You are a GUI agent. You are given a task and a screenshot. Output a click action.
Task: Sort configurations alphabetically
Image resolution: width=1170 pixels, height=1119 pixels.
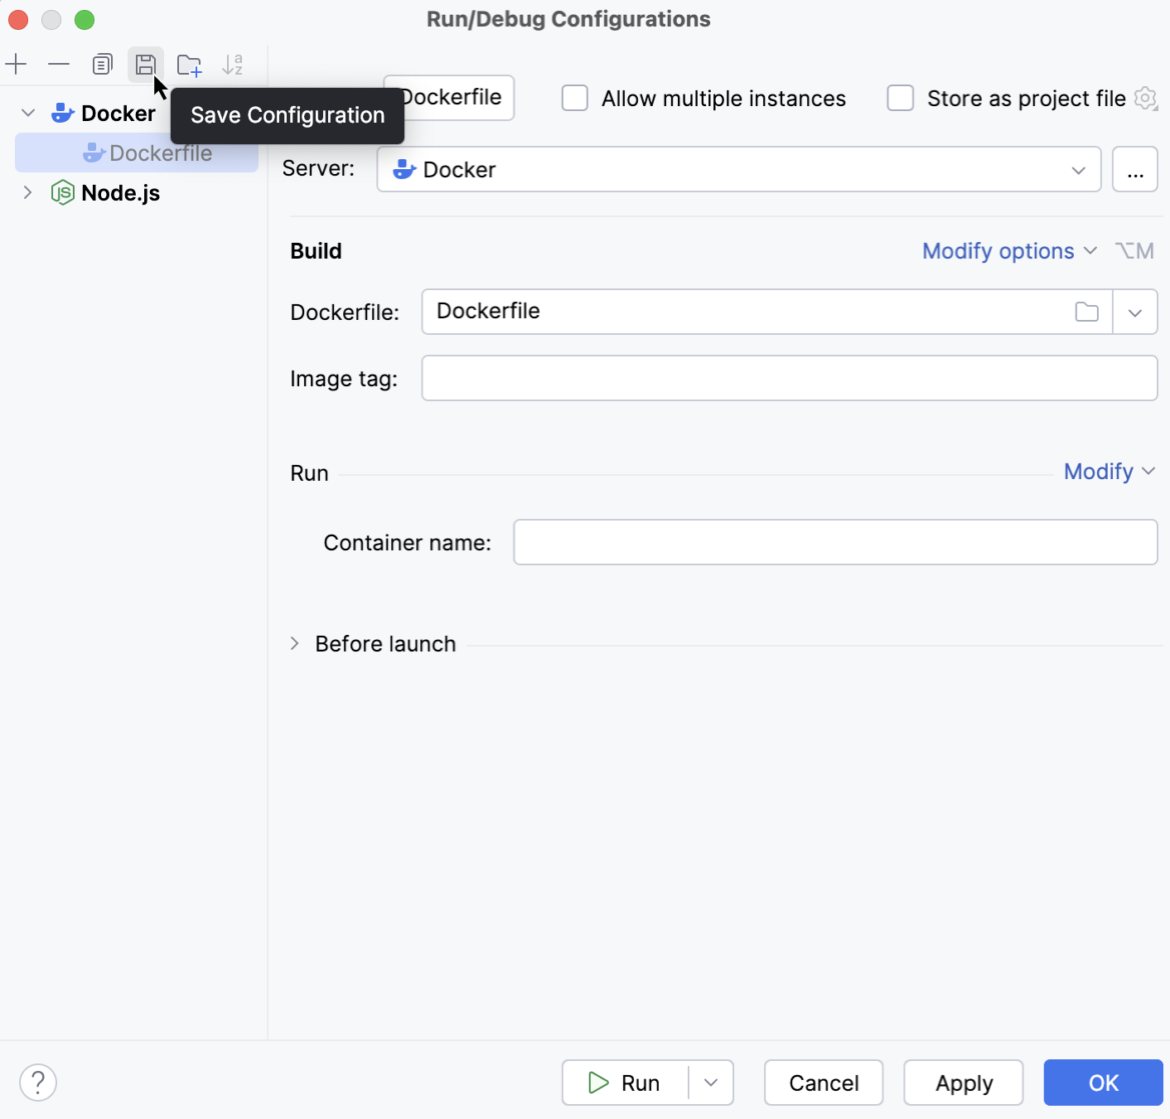tap(233, 64)
